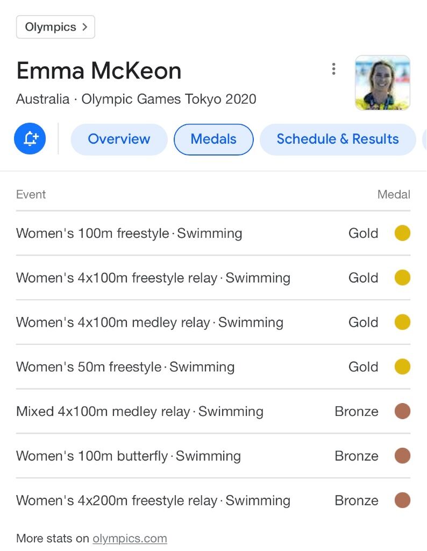
Task: Expand the Olympics breadcrumb chevron
Action: tap(84, 27)
